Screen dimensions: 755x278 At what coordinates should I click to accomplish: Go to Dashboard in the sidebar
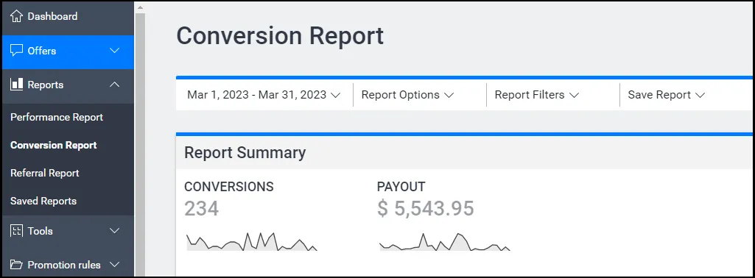68,16
